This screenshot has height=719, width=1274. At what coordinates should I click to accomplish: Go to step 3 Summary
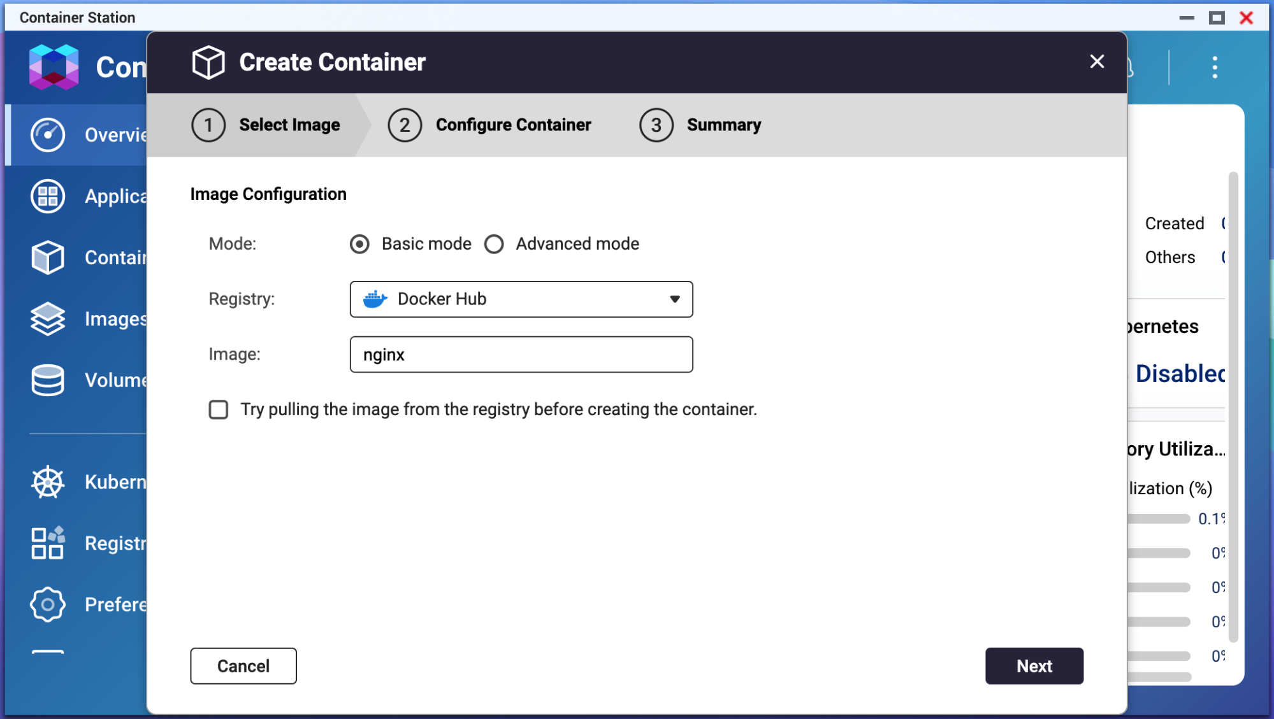[700, 125]
